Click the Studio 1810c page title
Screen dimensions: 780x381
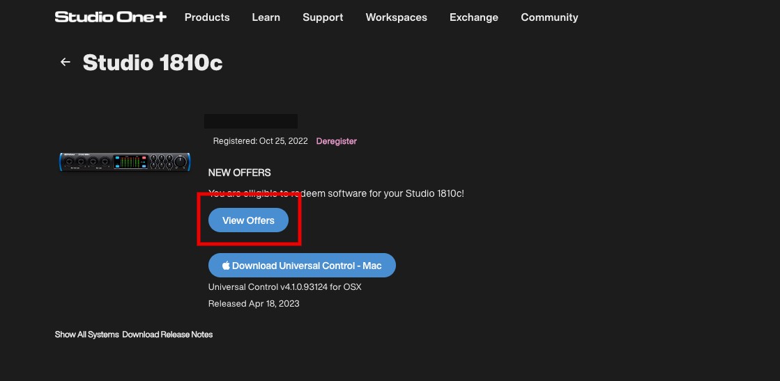153,63
